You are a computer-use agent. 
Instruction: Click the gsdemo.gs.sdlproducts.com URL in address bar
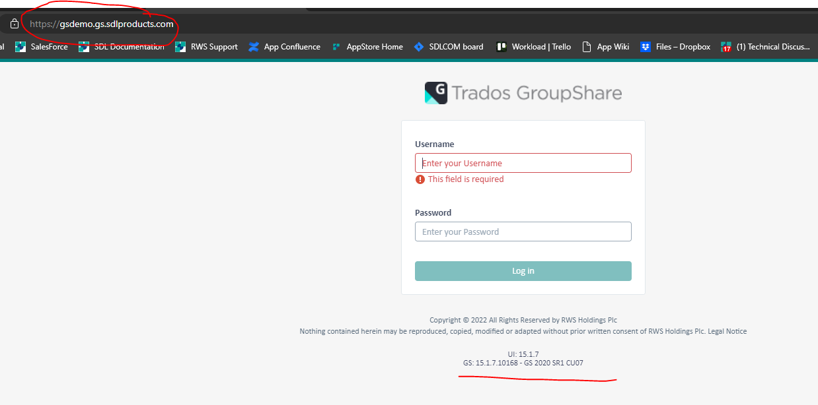pyautogui.click(x=102, y=24)
